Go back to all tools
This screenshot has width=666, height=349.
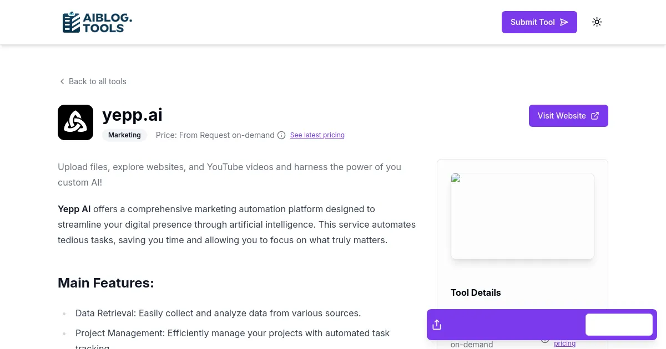click(x=97, y=81)
